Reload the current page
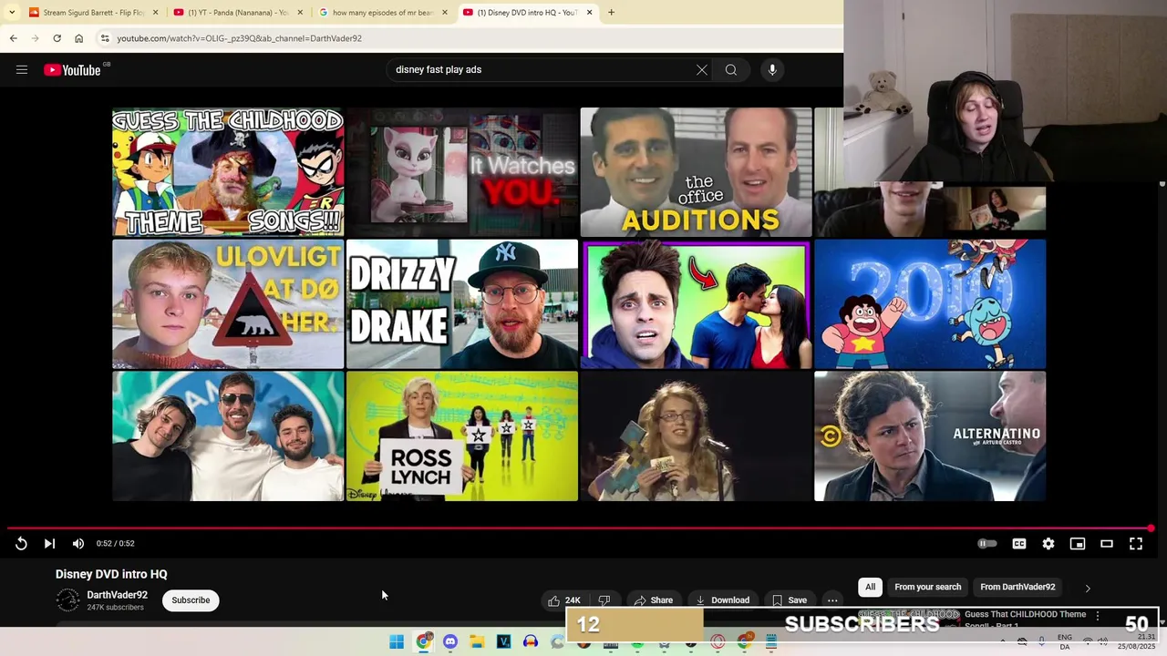Image resolution: width=1167 pixels, height=656 pixels. (x=57, y=38)
